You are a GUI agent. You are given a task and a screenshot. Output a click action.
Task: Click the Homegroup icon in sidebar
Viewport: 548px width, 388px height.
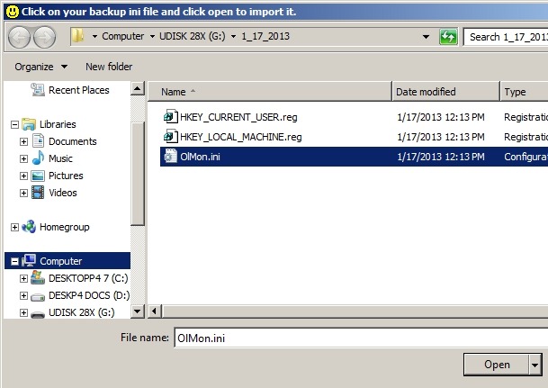tap(29, 227)
